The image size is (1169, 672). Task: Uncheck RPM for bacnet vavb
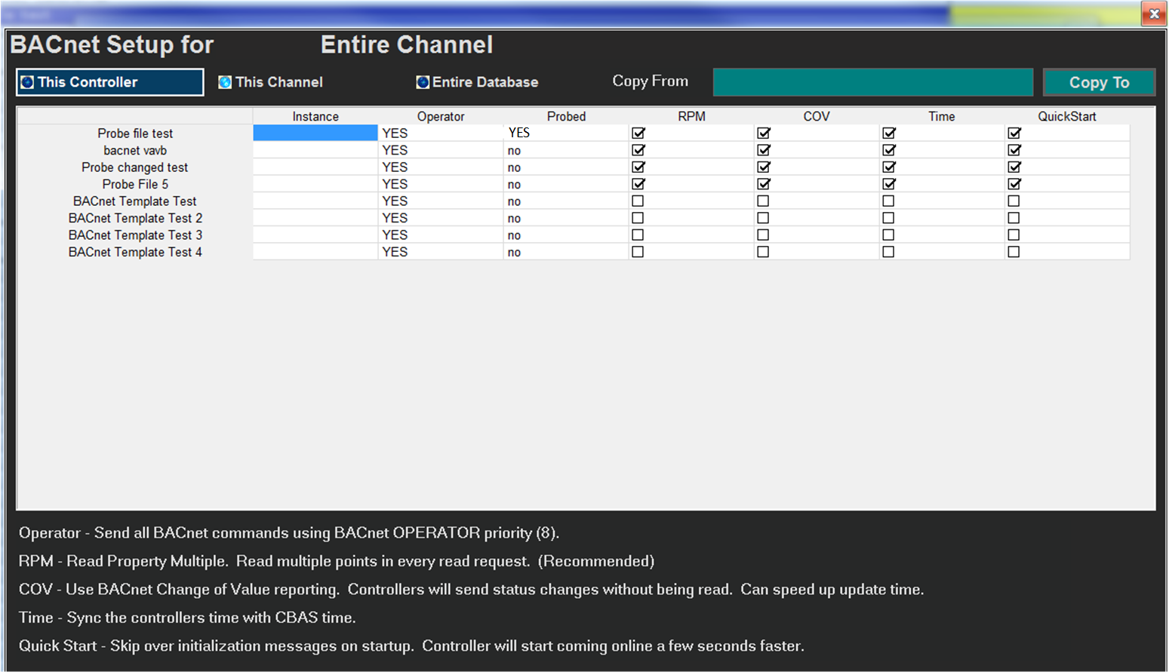[x=638, y=150]
